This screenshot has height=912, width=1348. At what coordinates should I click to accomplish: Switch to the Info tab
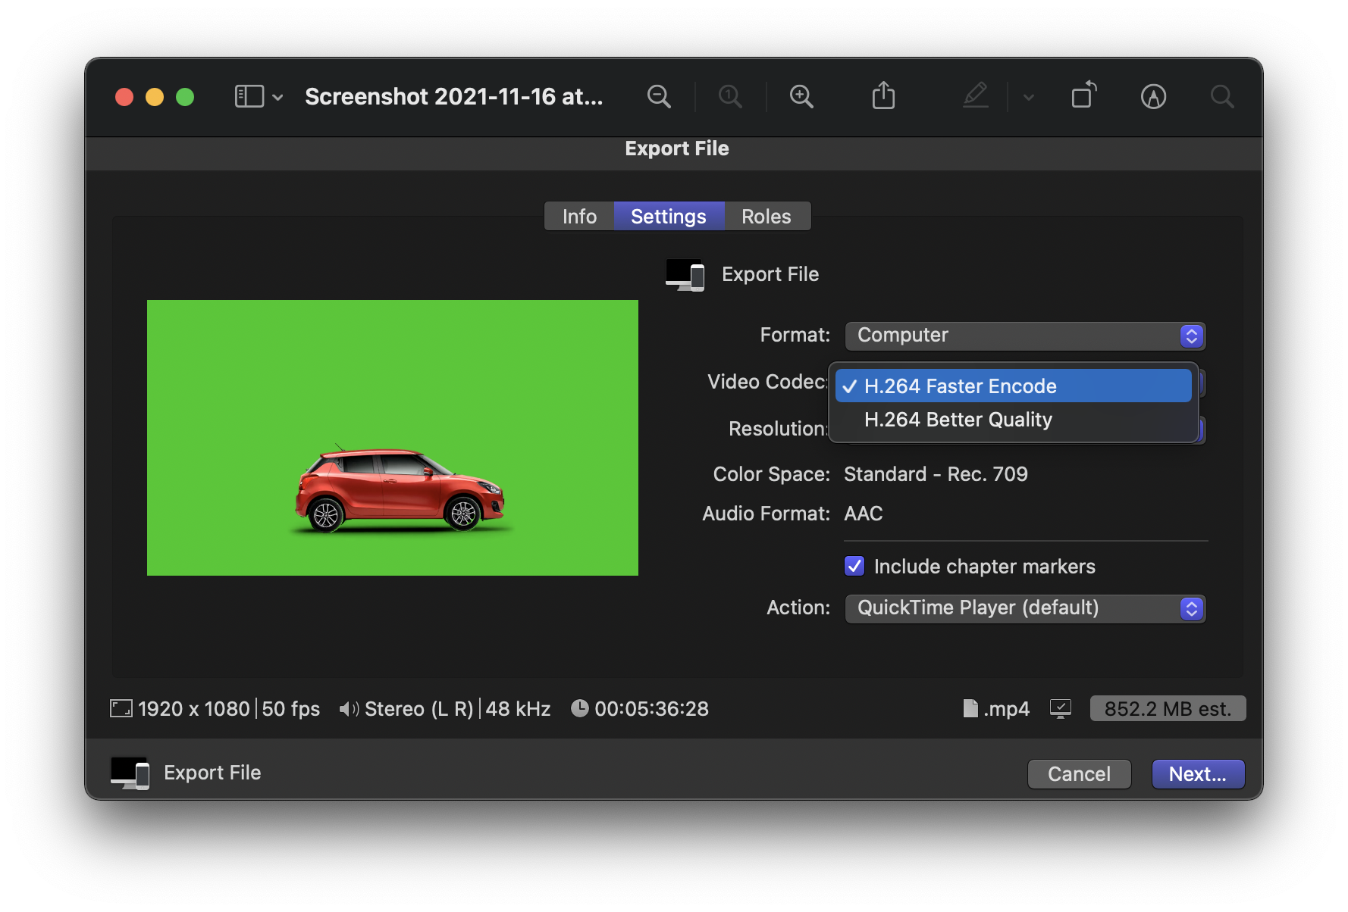coord(579,217)
